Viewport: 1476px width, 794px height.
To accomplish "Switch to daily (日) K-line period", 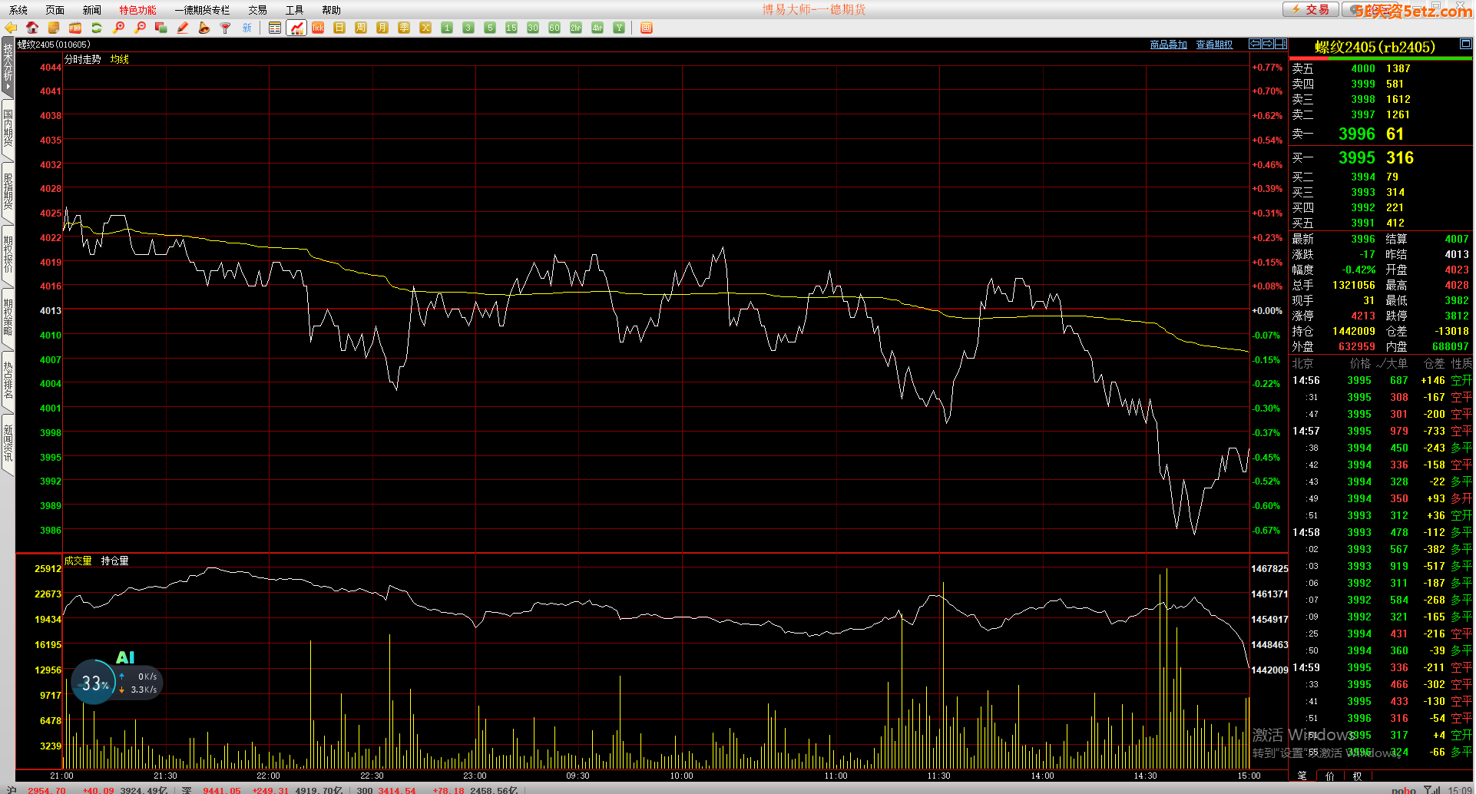I will [339, 28].
